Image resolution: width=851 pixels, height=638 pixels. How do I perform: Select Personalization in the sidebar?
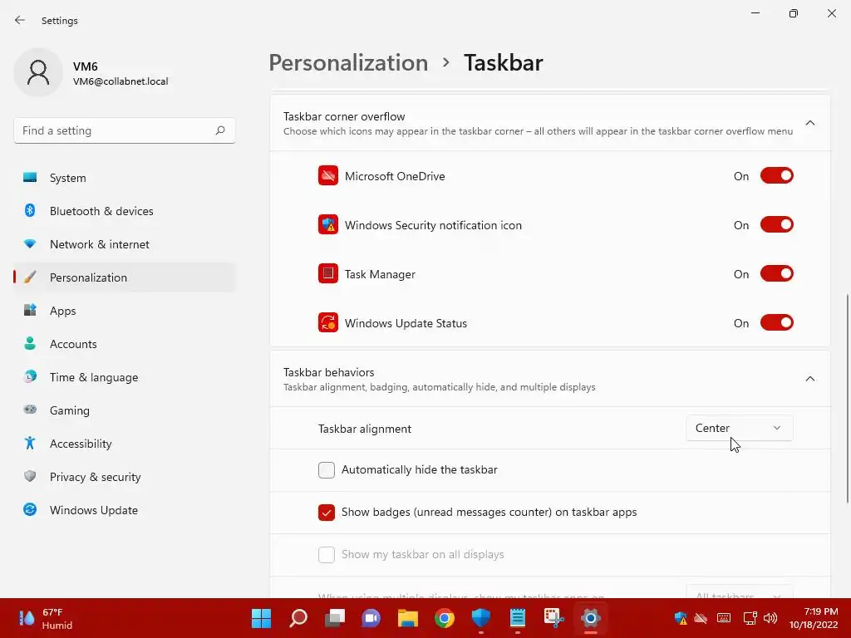(x=125, y=277)
